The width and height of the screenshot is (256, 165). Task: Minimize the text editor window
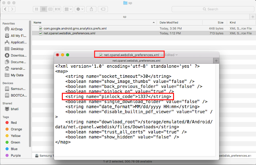(62, 55)
